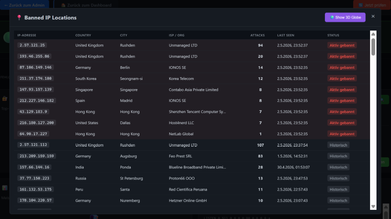Click last seen 30.4.2026, 01:53:07

tap(293, 167)
